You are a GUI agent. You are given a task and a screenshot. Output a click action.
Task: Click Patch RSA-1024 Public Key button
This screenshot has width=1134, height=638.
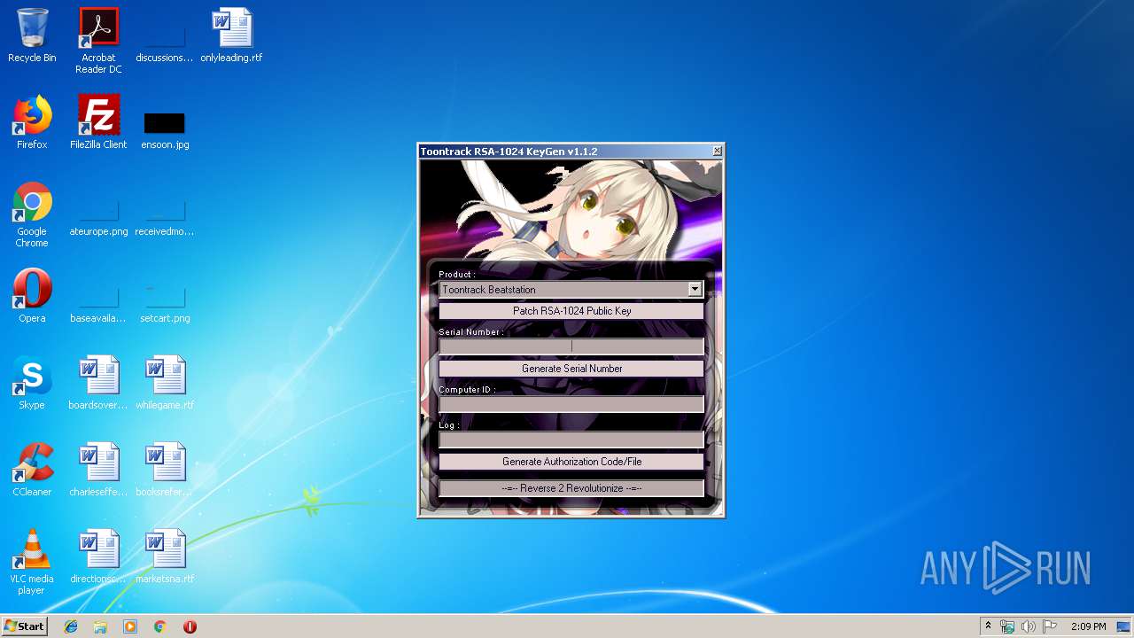(x=571, y=311)
